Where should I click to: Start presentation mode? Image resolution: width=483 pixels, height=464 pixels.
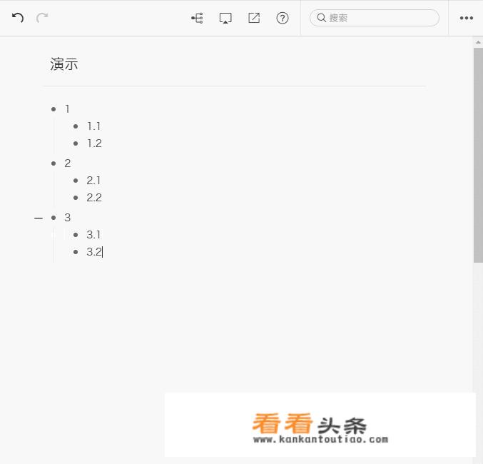click(225, 18)
